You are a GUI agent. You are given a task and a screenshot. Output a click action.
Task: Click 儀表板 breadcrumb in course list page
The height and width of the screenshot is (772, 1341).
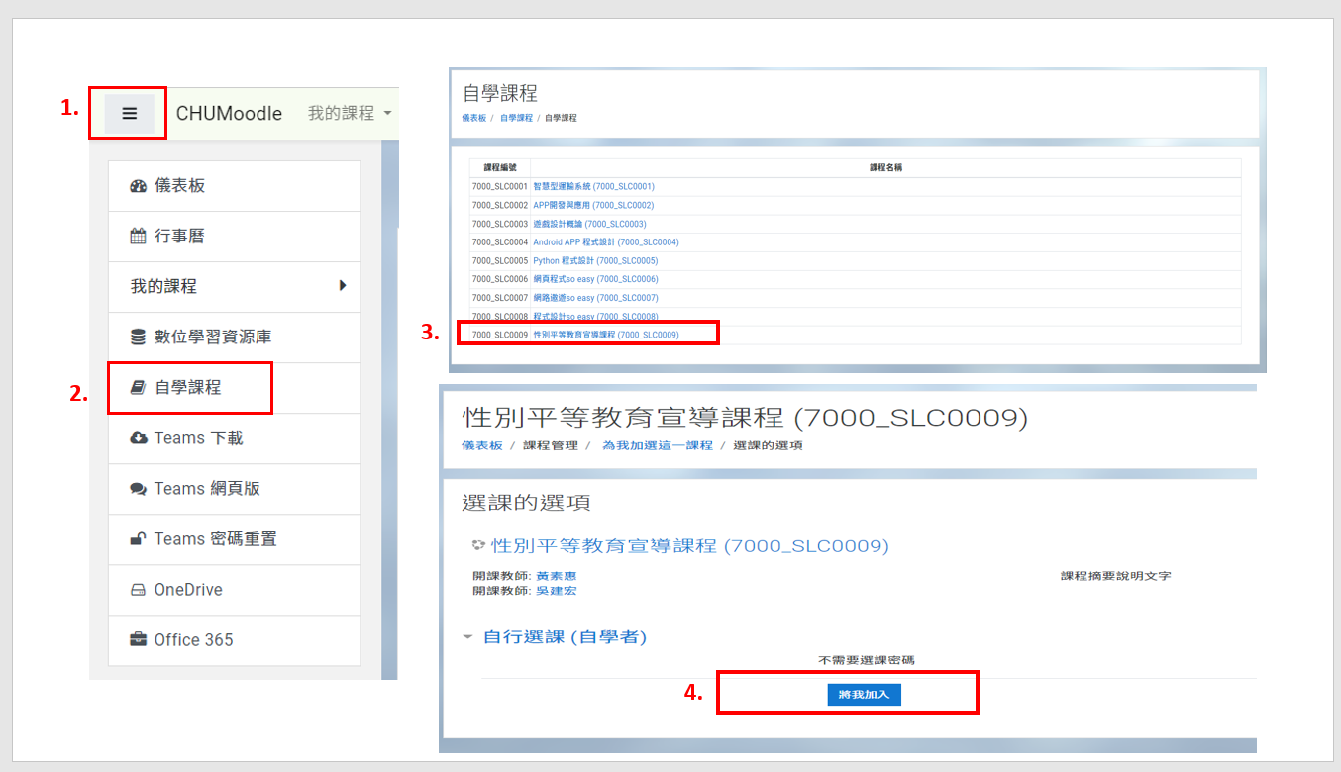point(473,118)
